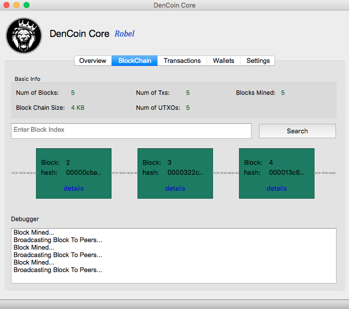Image resolution: width=349 pixels, height=309 pixels.
Task: Focus the Enter Block Index field
Action: click(131, 131)
